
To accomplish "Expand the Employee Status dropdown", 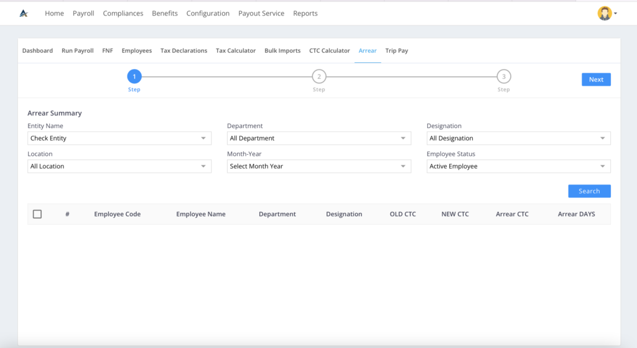I will point(518,167).
